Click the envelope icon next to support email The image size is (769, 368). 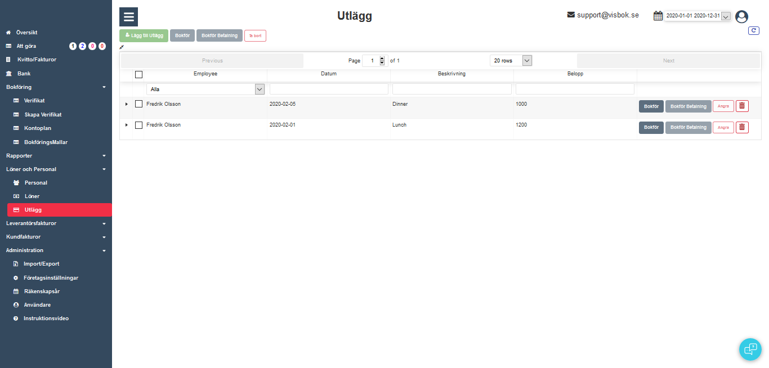point(571,15)
